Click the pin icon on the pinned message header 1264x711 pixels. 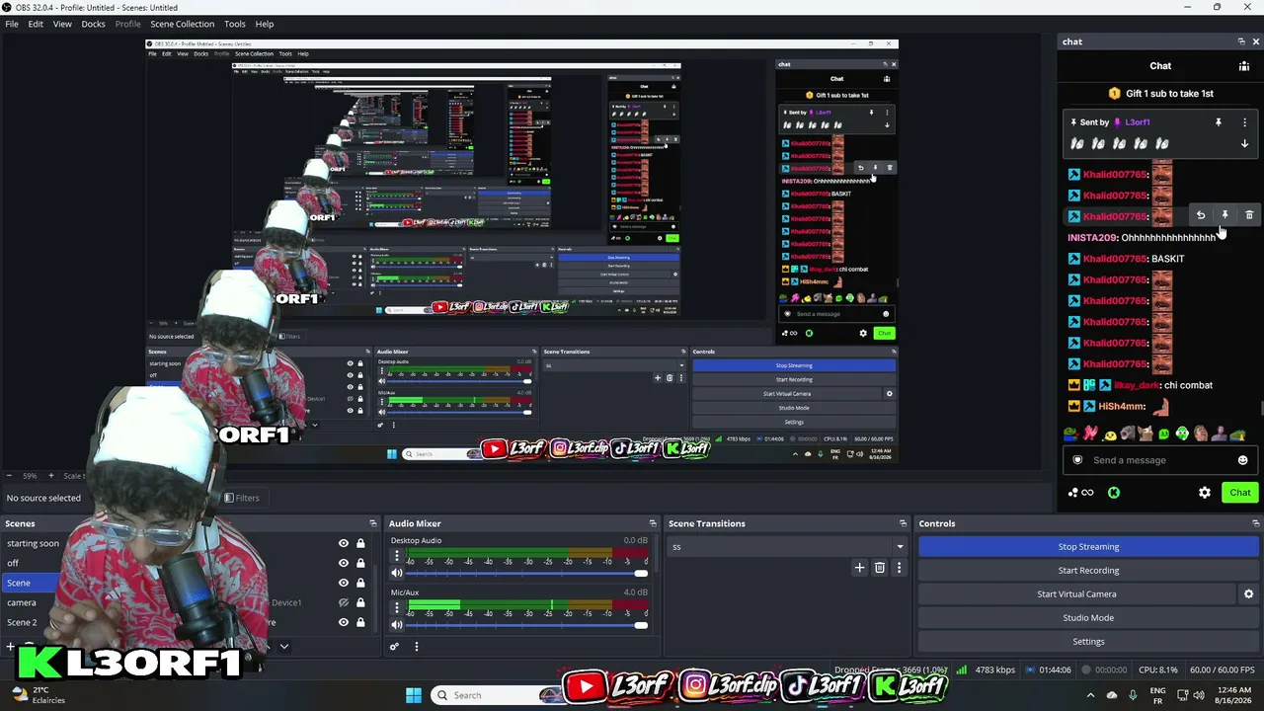click(1219, 122)
